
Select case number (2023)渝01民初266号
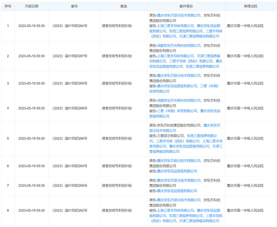[x=70, y=139]
